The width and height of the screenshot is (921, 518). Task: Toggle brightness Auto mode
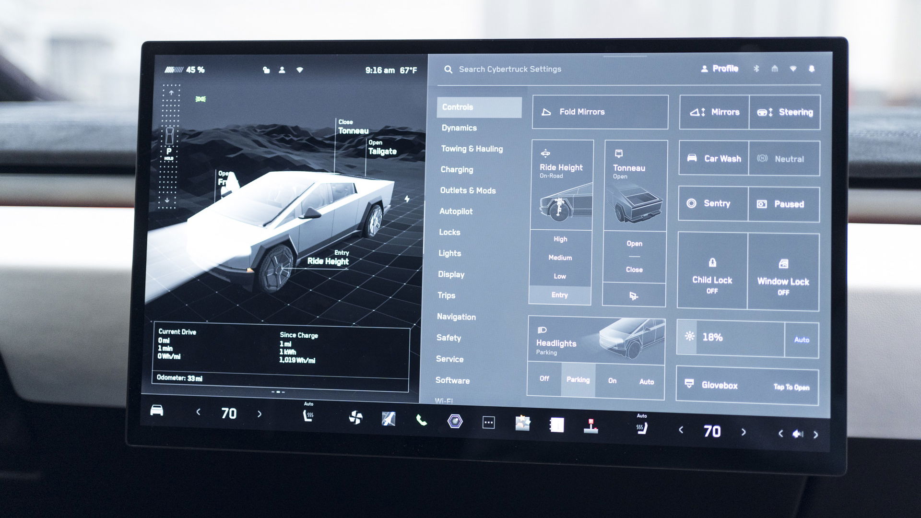click(802, 340)
